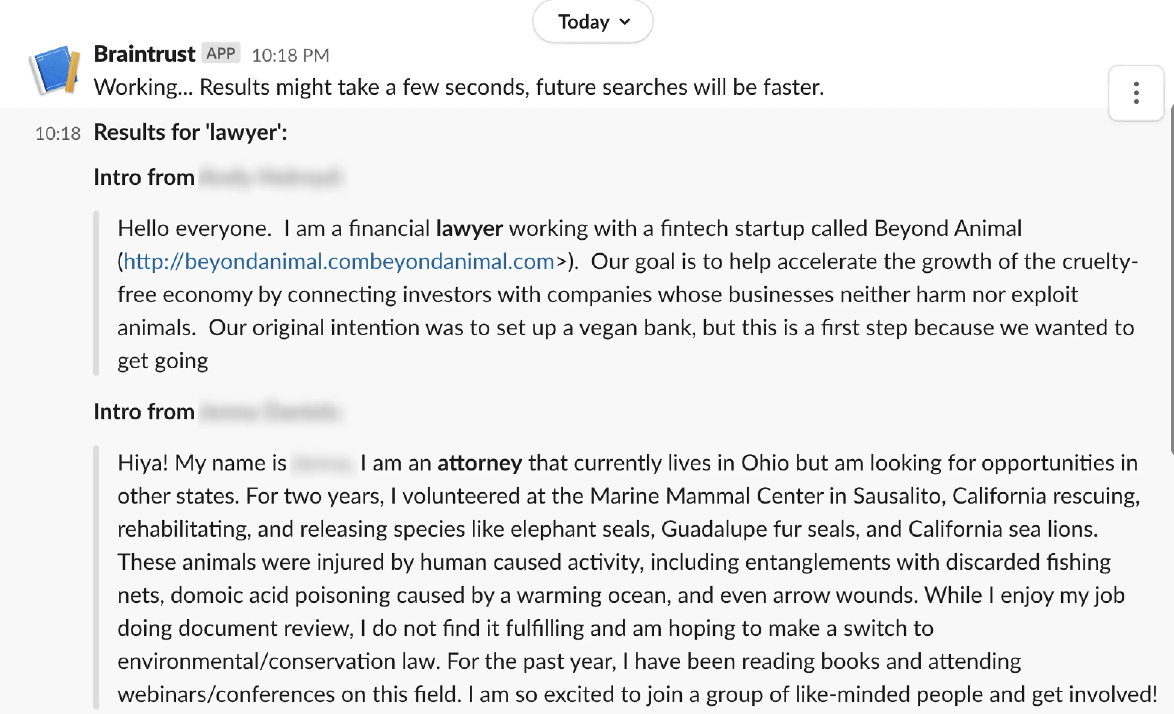Open the three-dot more actions menu
The width and height of the screenshot is (1174, 714).
pos(1136,93)
